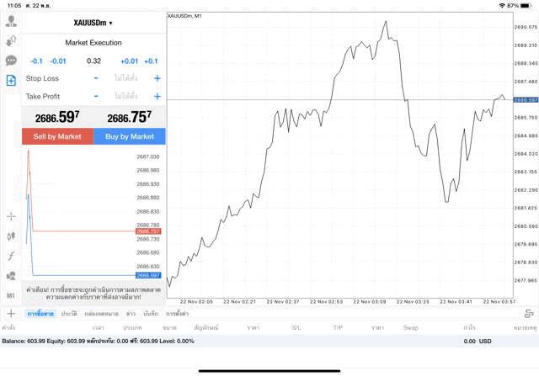Open the chart objects shapes icon
Viewport: 539px width, 376px height.
click(11, 276)
